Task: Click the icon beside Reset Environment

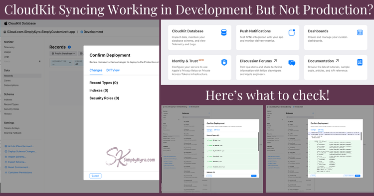Action: (x=6, y=167)
